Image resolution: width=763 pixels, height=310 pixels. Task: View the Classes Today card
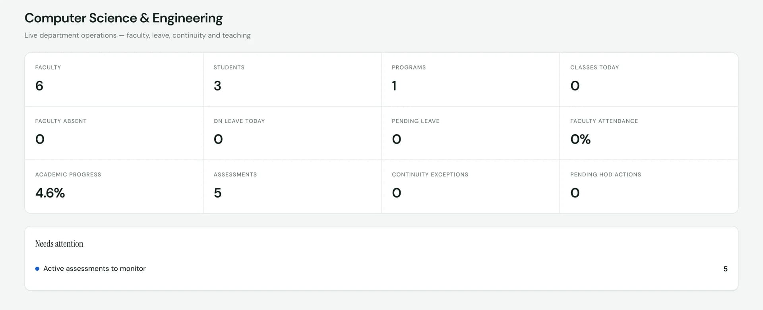click(649, 79)
